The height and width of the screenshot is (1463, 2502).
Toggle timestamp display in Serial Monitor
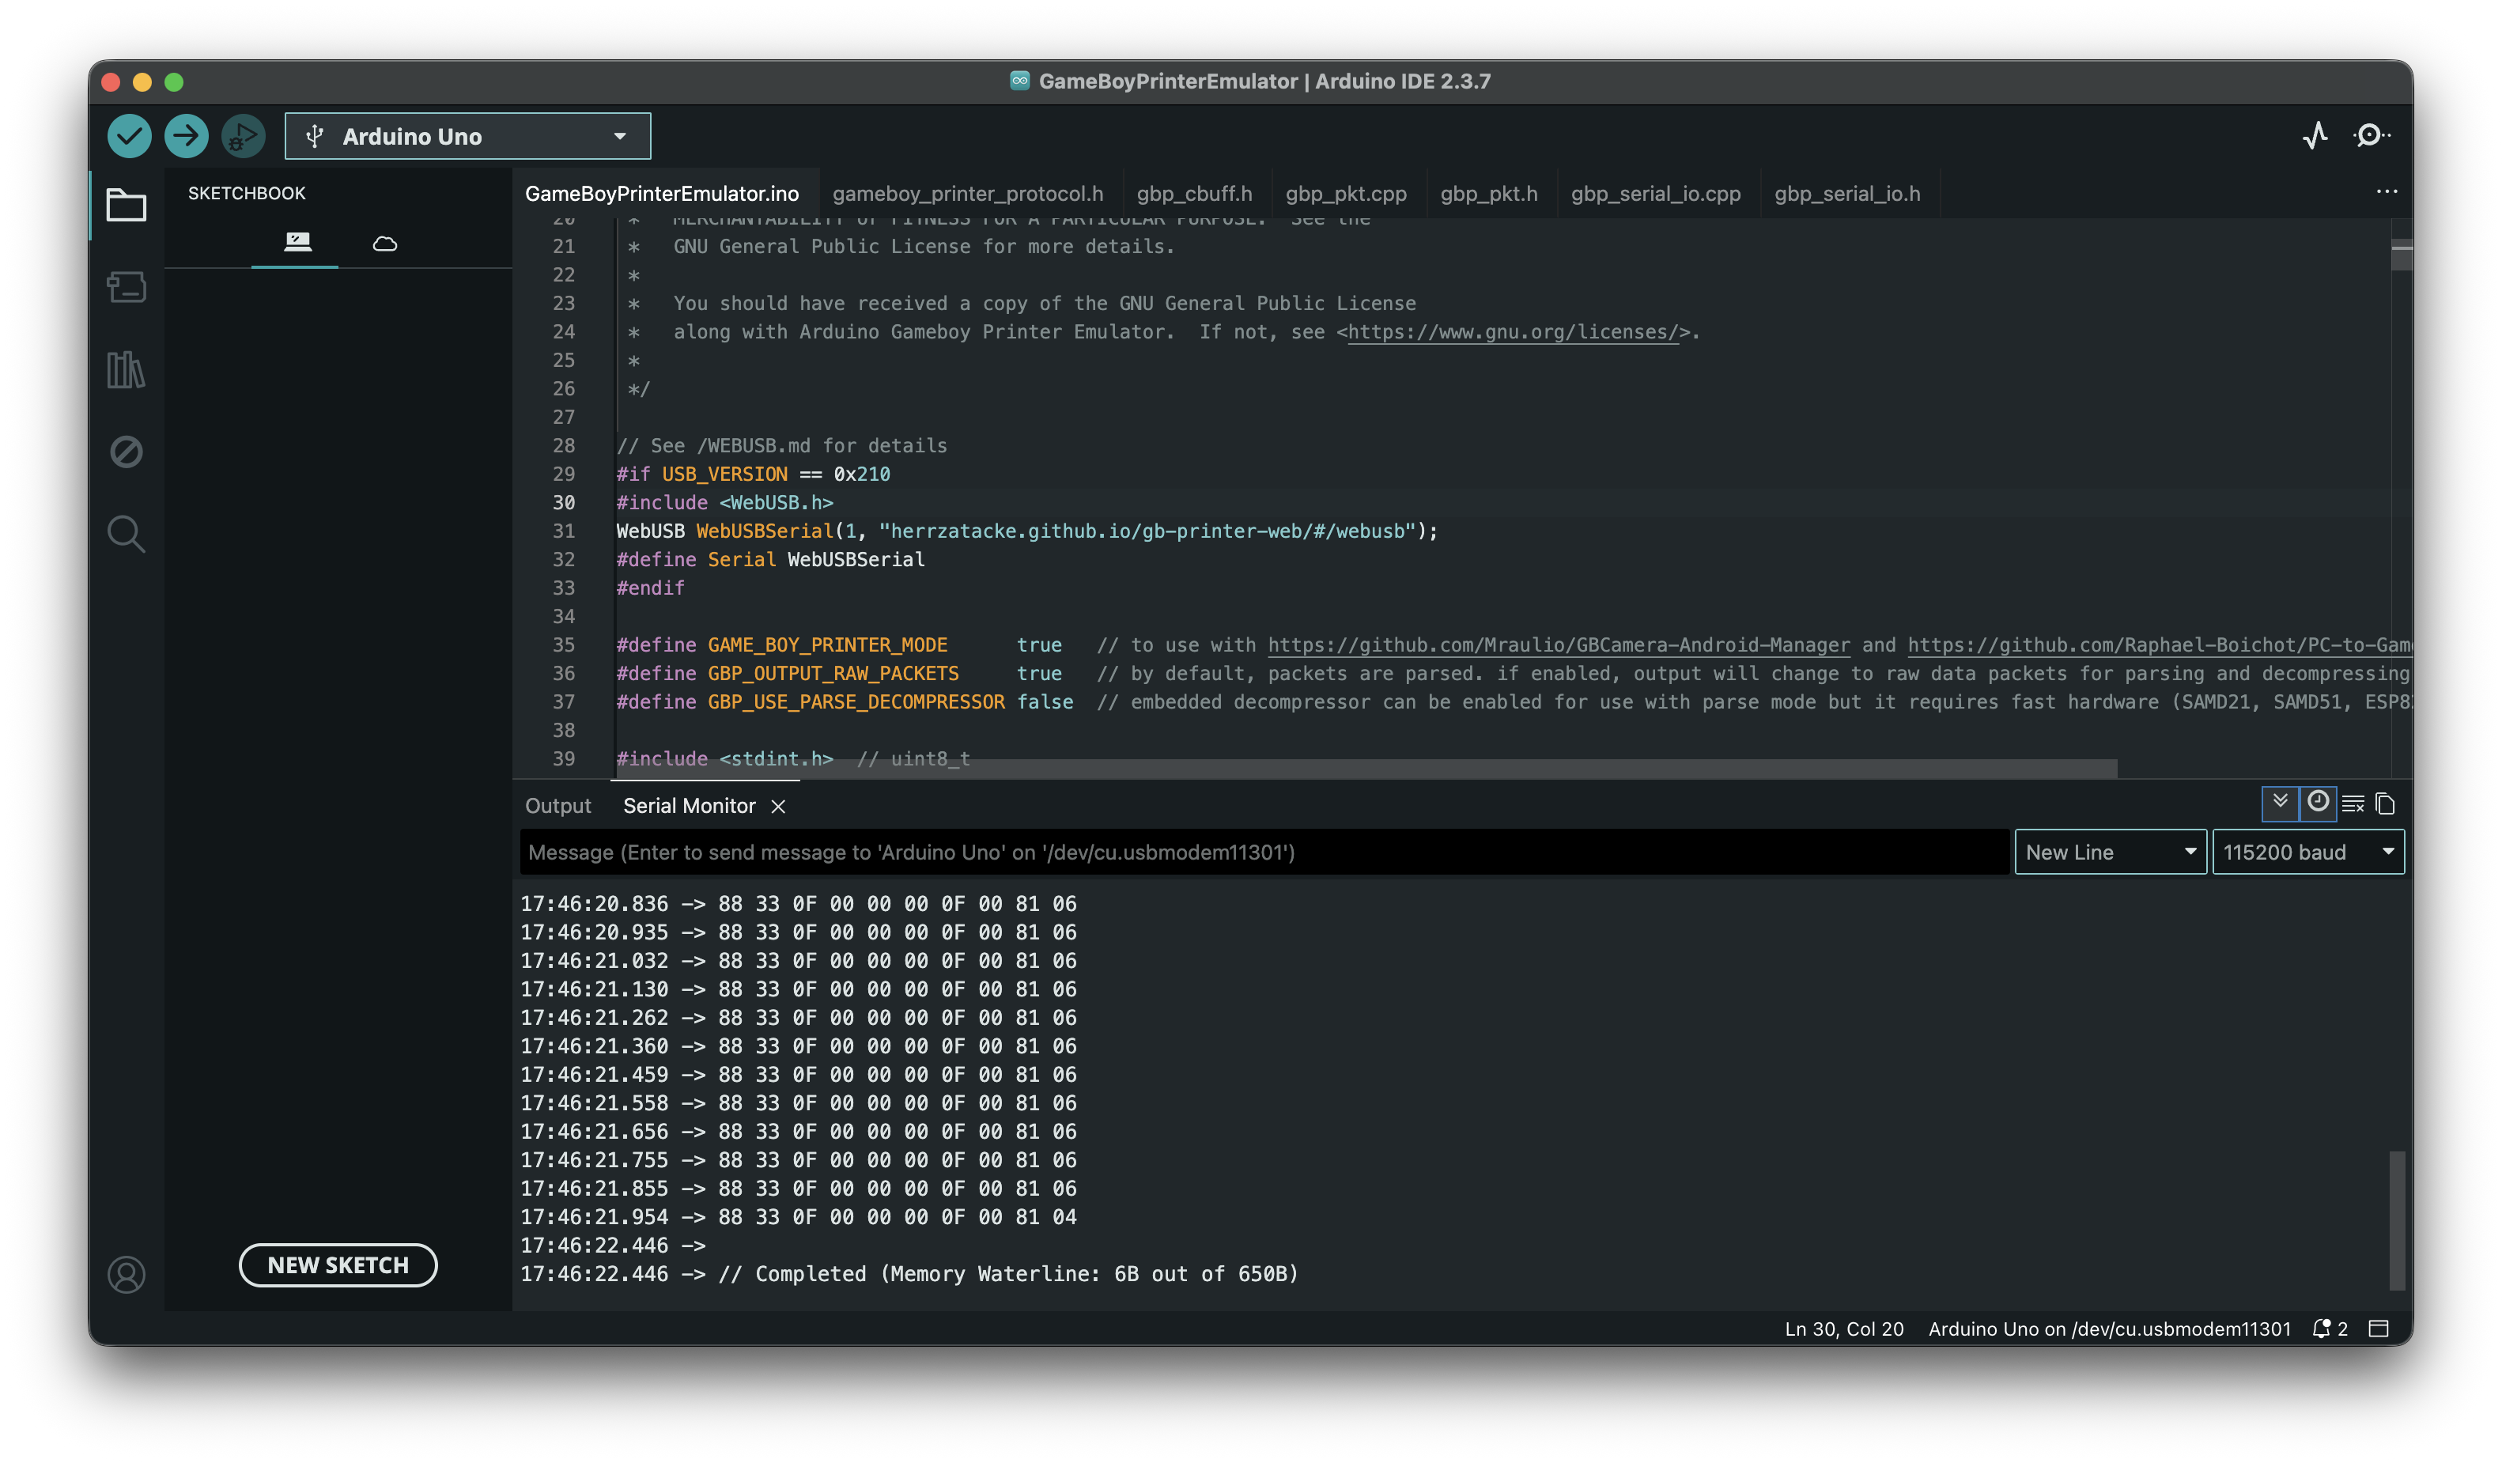tap(2317, 803)
